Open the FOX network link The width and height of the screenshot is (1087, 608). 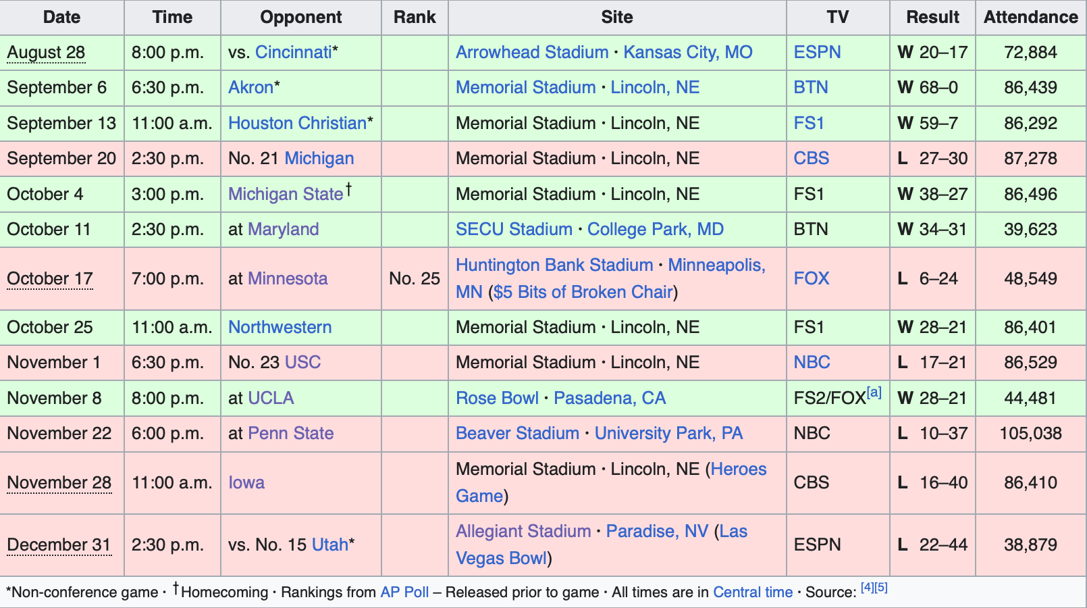pyautogui.click(x=812, y=279)
